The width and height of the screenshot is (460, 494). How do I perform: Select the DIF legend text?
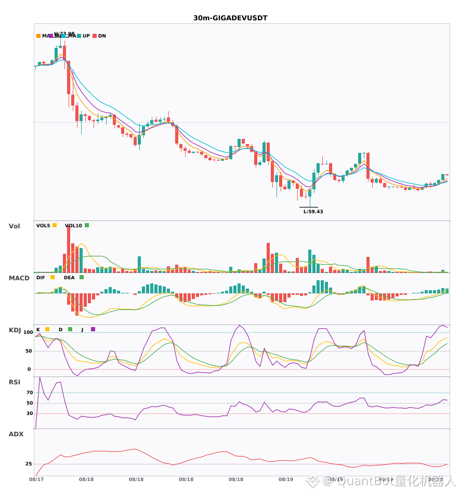[x=41, y=278]
